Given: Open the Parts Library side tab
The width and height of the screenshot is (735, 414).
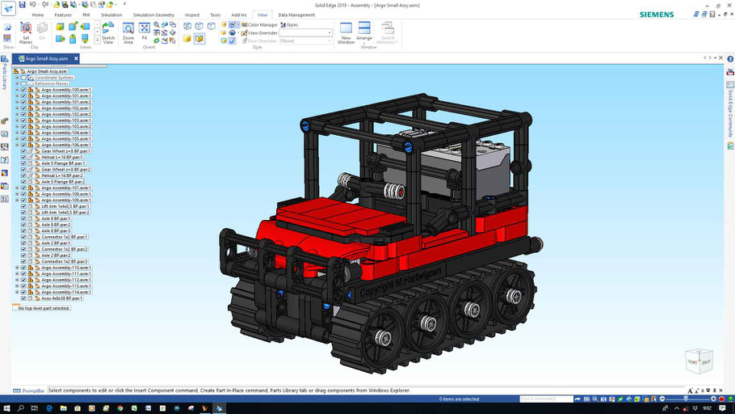Looking at the screenshot, I should pyautogui.click(x=4, y=72).
